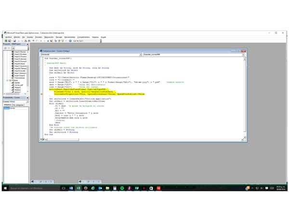Click the View Microsoft Excel toolbar icon

coord(6,41)
